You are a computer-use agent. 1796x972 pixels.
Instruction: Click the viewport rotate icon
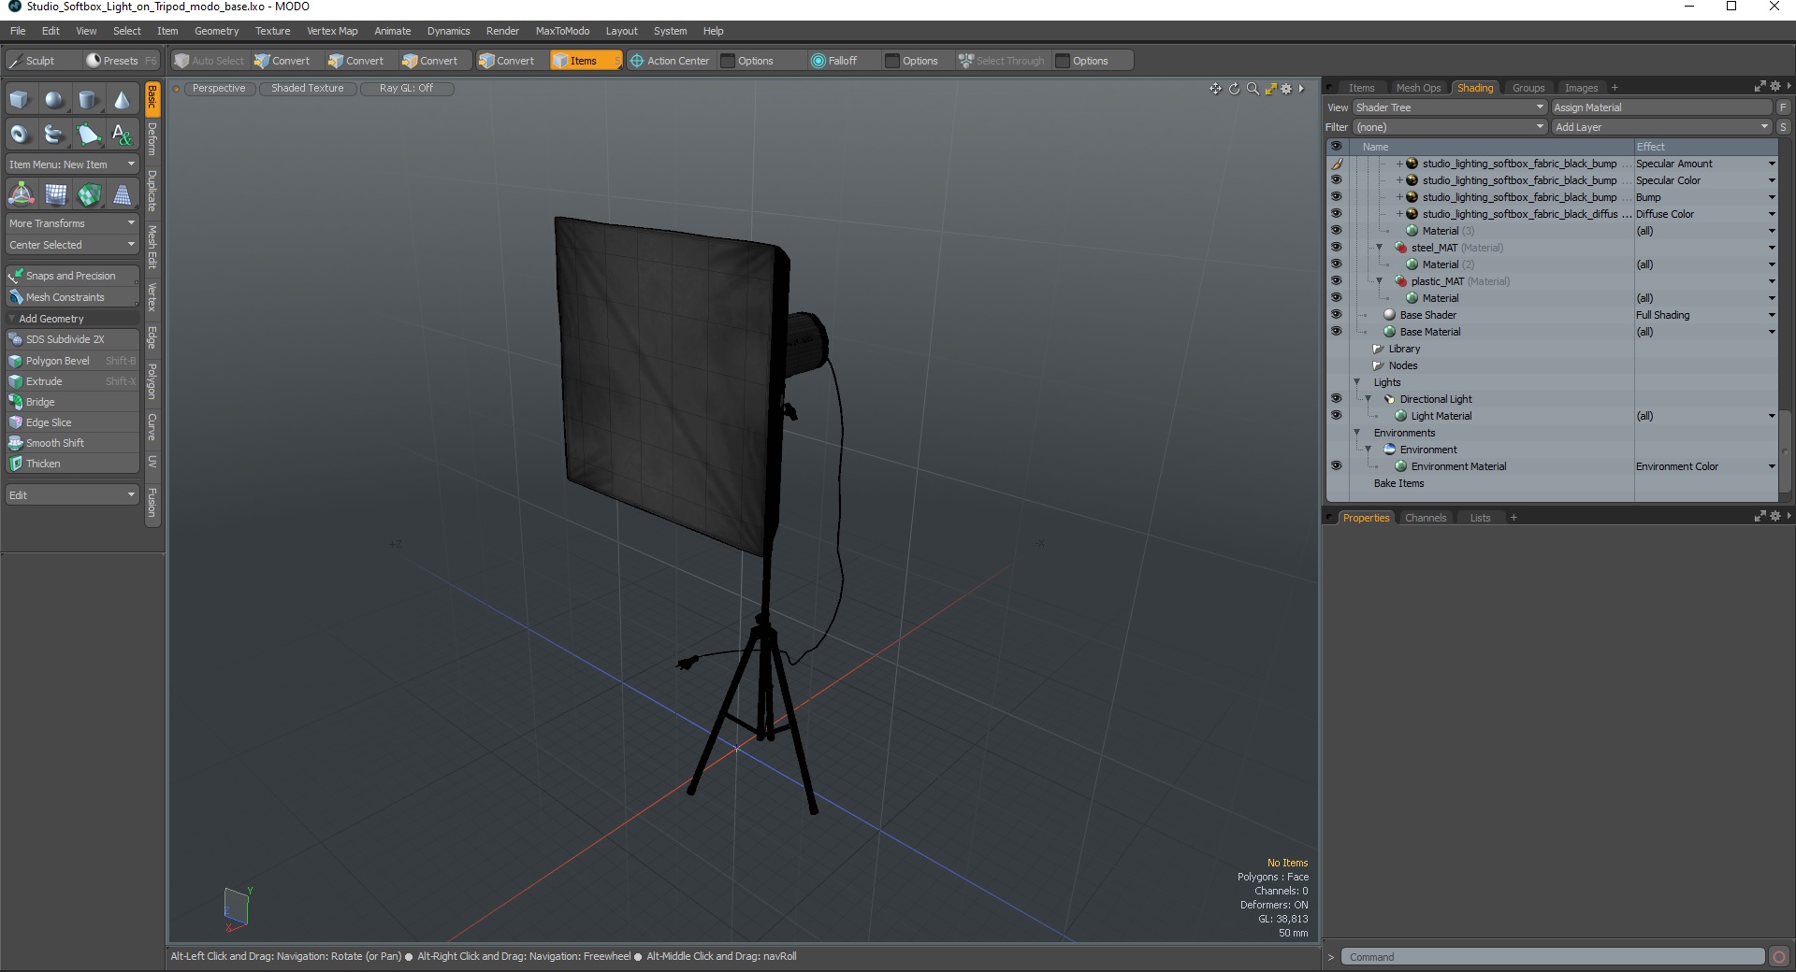[1234, 89]
